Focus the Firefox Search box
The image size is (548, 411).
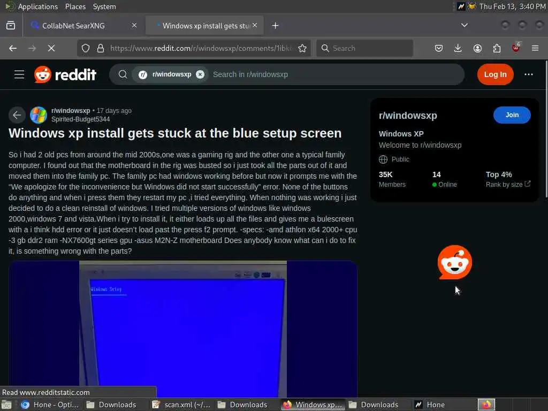click(x=364, y=48)
